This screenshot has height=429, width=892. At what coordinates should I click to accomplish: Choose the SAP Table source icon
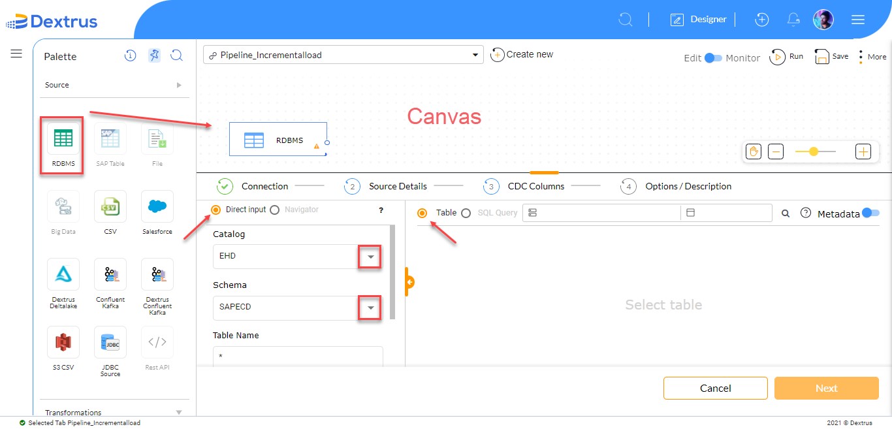pos(110,139)
